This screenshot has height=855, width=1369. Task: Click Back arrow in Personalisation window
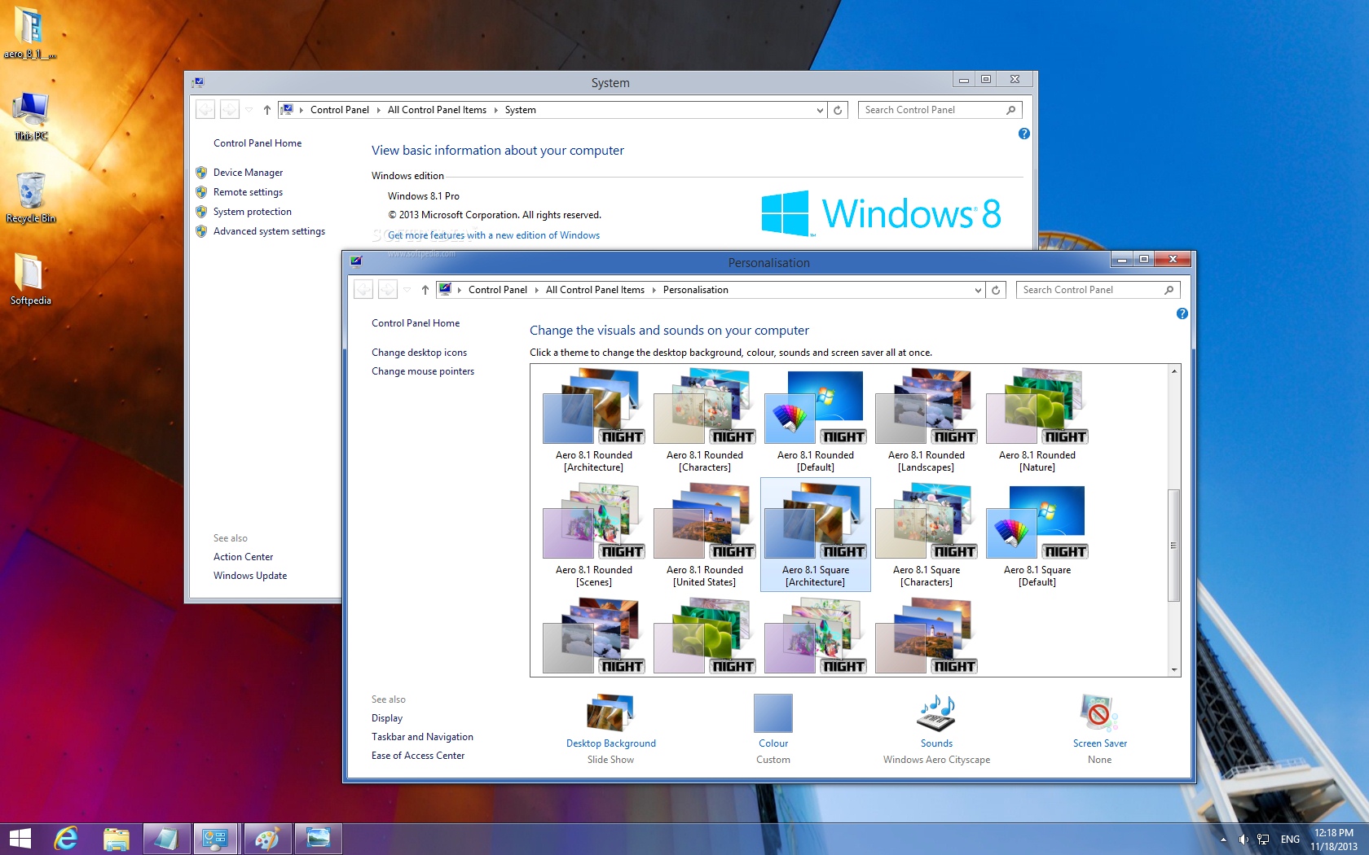coord(363,289)
